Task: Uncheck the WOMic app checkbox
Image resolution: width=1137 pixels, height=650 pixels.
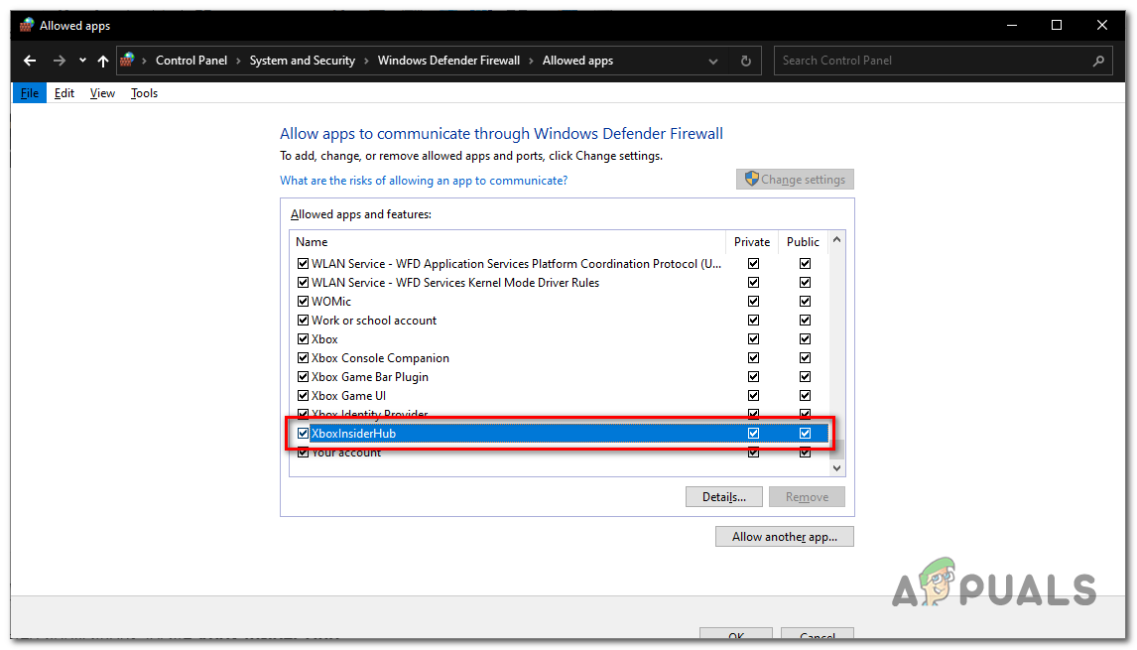Action: [x=304, y=301]
